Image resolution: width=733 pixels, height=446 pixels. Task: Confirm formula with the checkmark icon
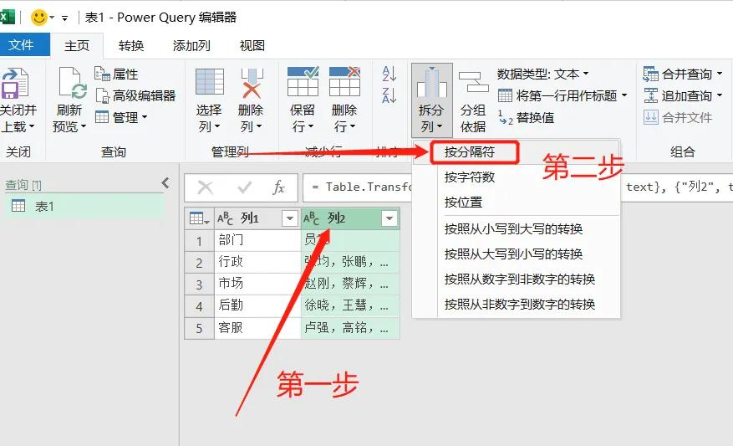pyautogui.click(x=245, y=187)
